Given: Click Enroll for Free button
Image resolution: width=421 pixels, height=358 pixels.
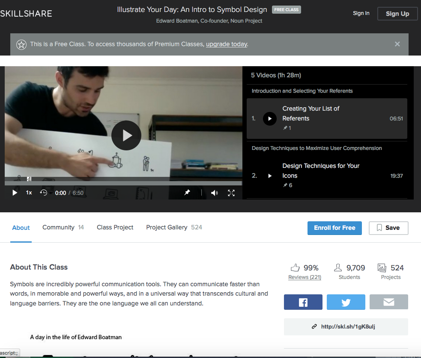Looking at the screenshot, I should pos(334,228).
